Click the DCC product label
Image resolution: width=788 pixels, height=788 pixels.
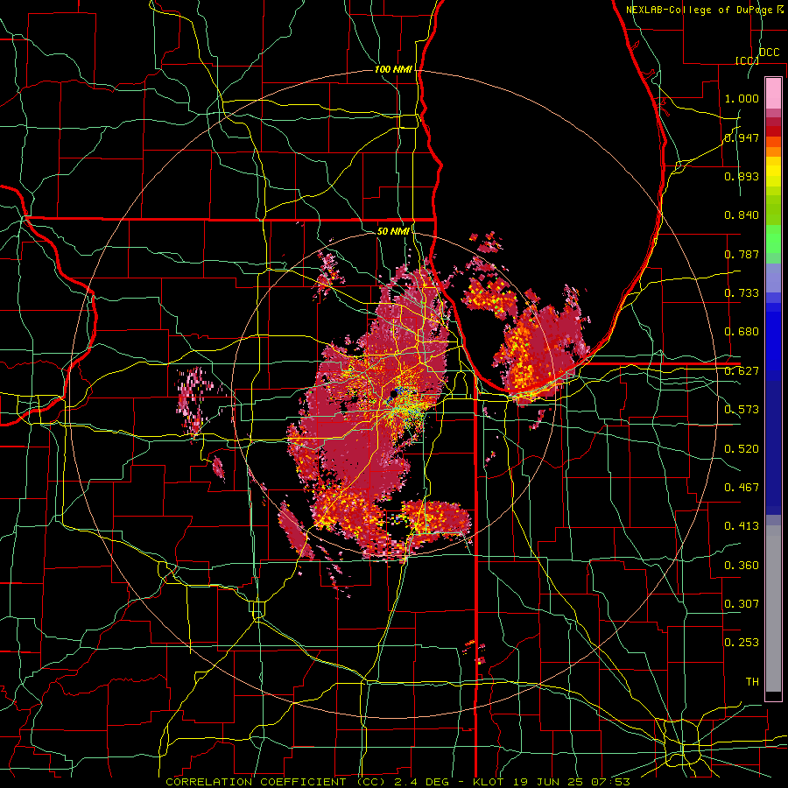(769, 53)
